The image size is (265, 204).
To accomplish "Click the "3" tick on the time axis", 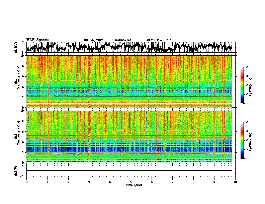I will point(89,182).
